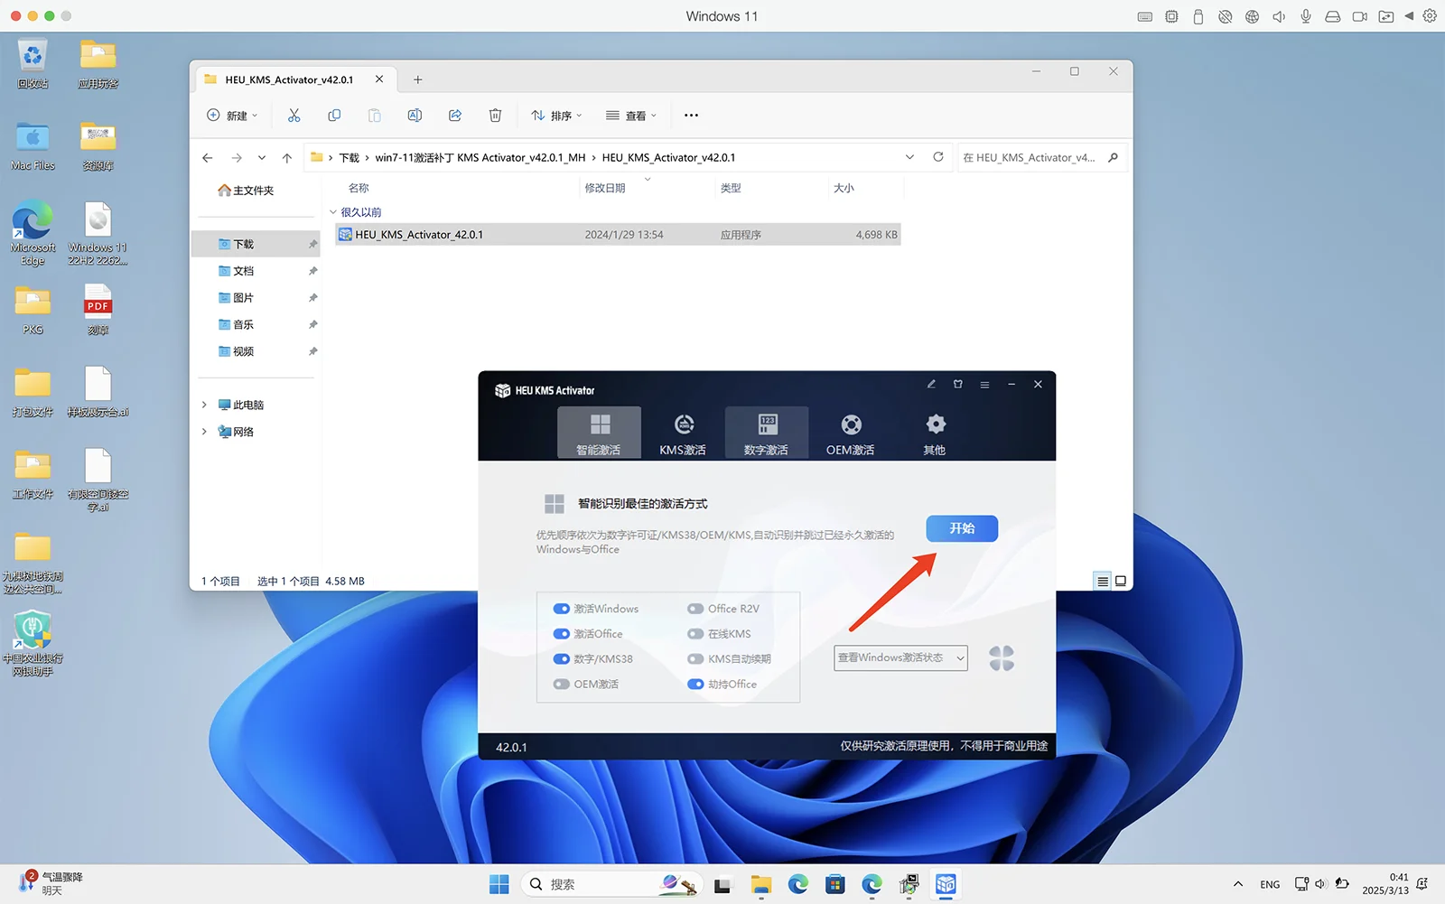Open Microsoft Store from the taskbar

[835, 884]
